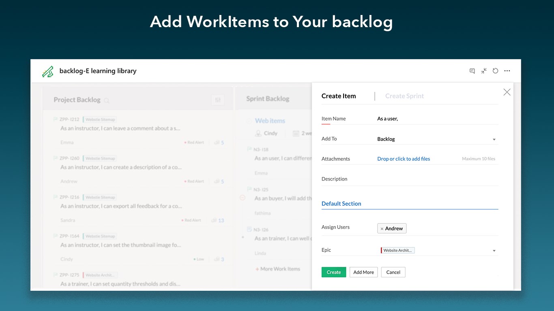The height and width of the screenshot is (311, 554).
Task: Click the Project Backlog search icon
Action: point(106,100)
